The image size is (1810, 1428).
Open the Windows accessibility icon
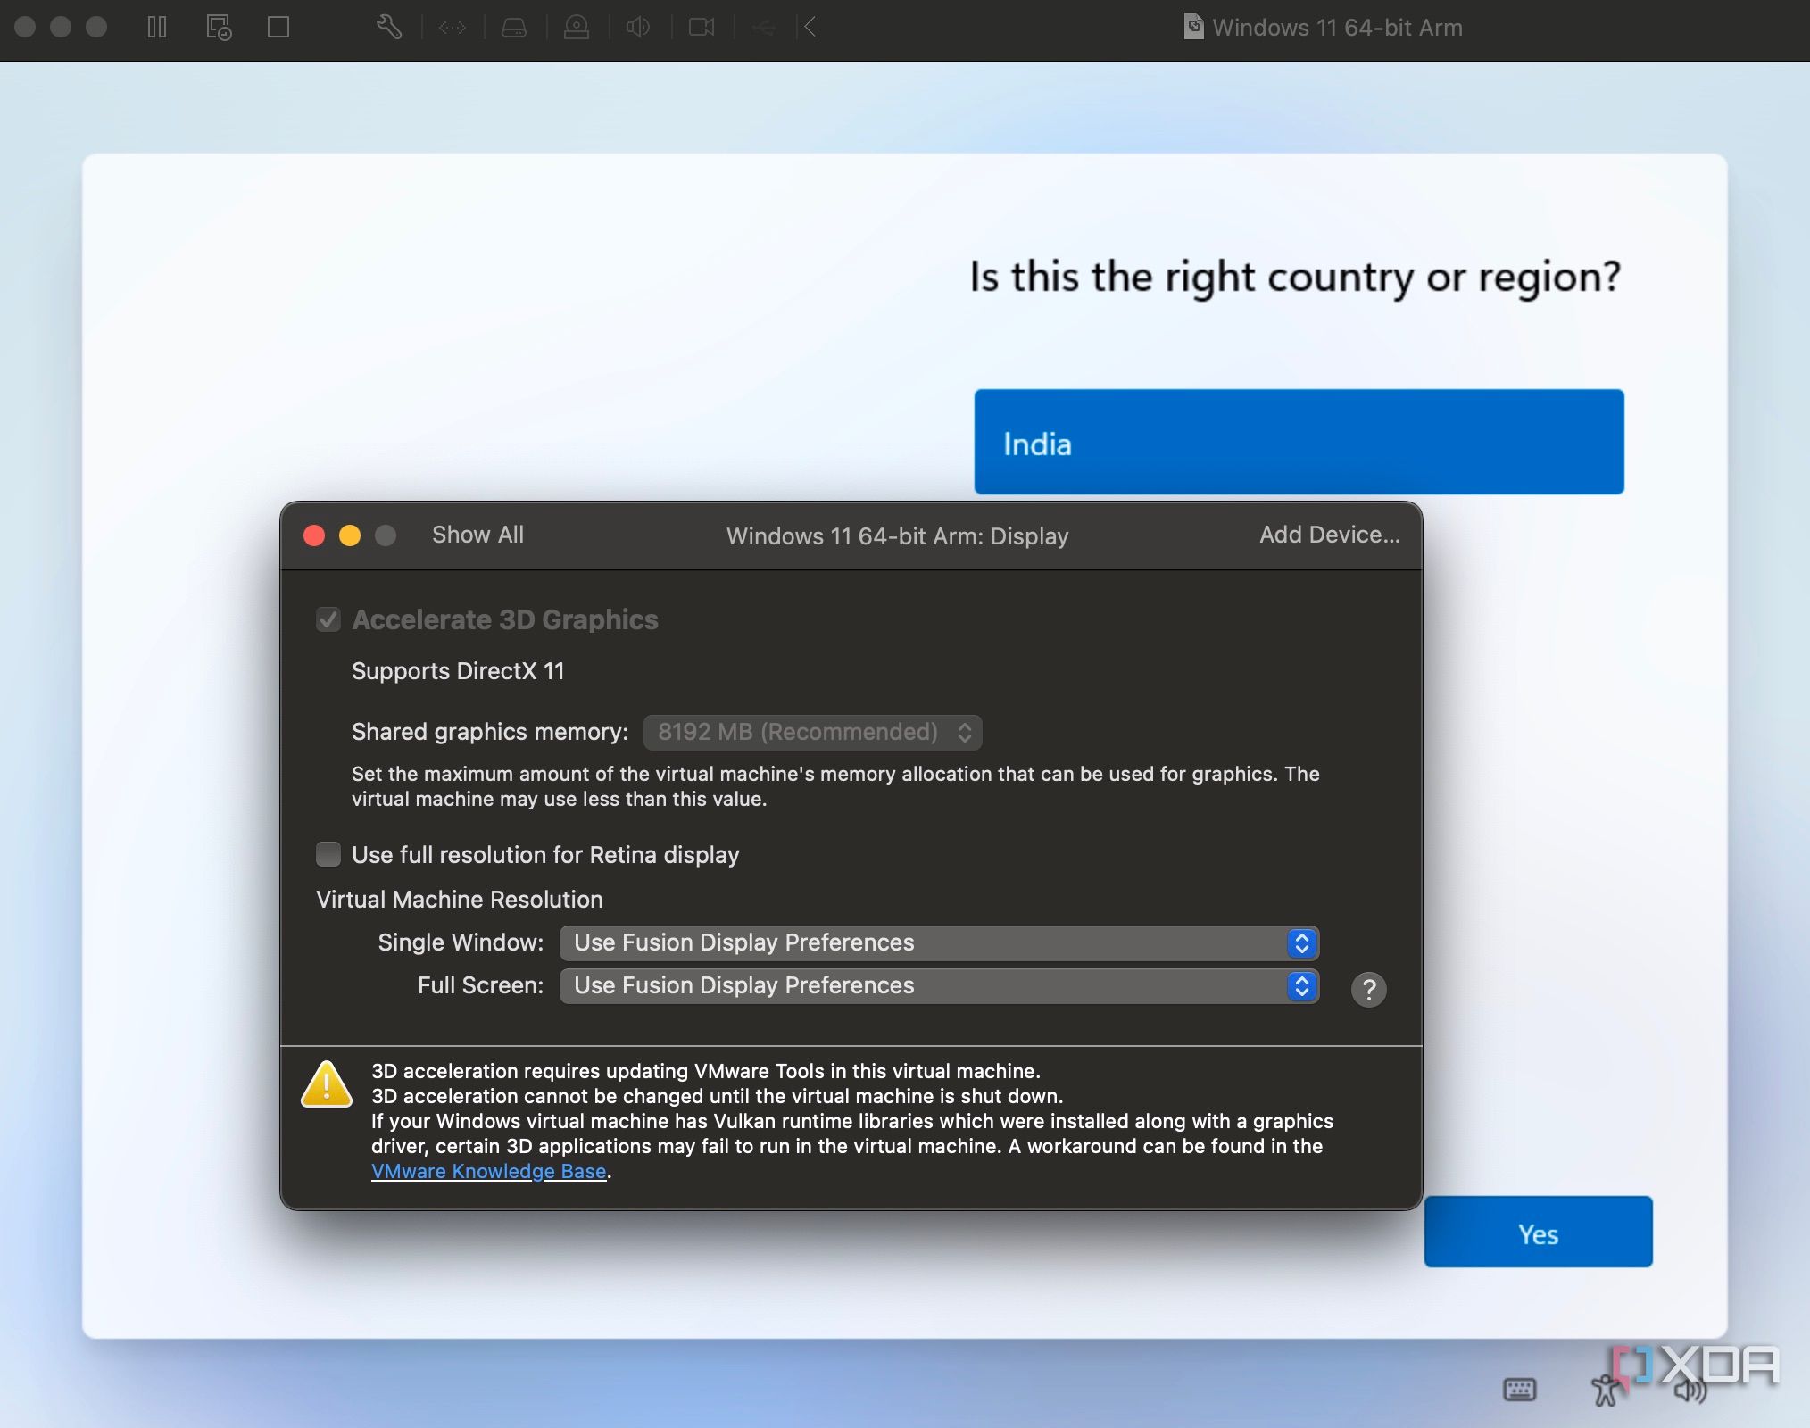click(x=1607, y=1390)
